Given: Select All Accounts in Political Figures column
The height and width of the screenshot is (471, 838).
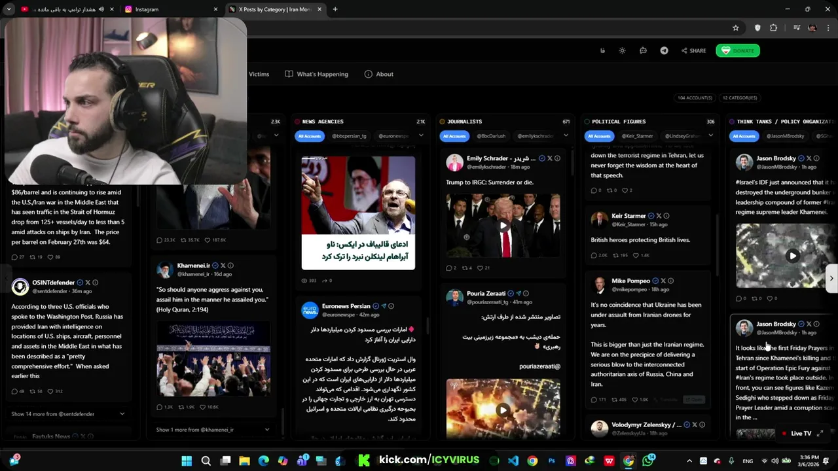Looking at the screenshot, I should [x=599, y=136].
